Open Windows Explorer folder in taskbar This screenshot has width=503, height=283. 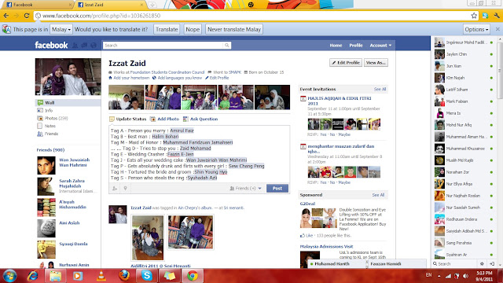(55, 276)
